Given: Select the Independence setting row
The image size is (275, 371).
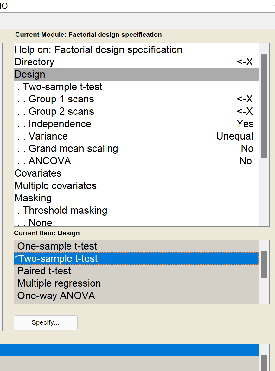Looking at the screenshot, I should coord(60,124).
